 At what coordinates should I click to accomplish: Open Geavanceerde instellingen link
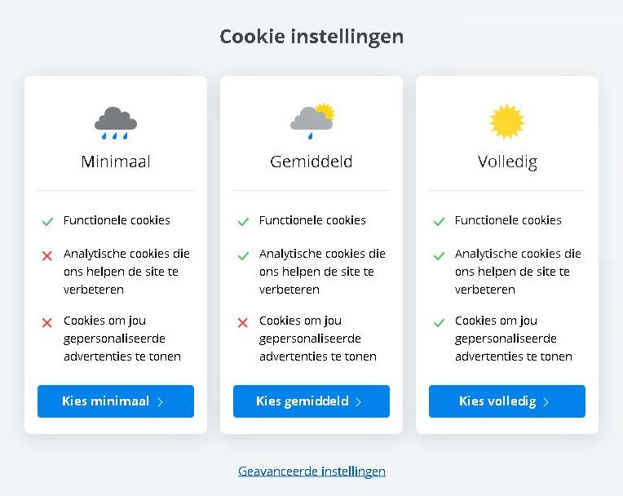pos(311,472)
